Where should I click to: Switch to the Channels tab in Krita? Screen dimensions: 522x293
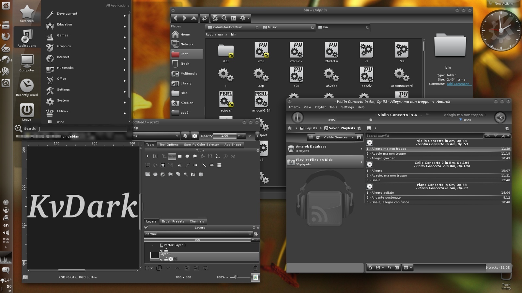coord(197,221)
